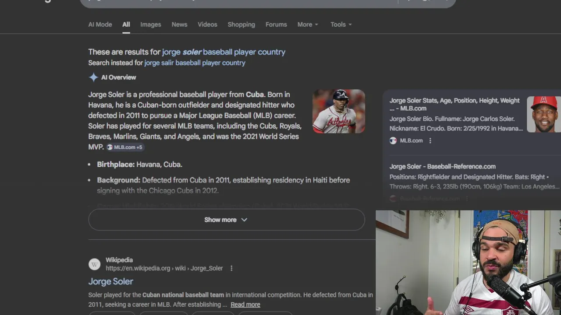Screen dimensions: 561x315
Task: Click the MLB.com +5 sources chip
Action: click(x=125, y=147)
